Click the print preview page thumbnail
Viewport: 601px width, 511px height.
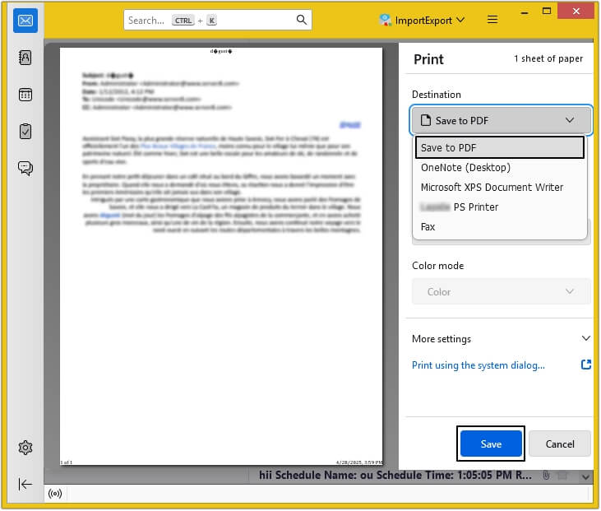point(221,256)
